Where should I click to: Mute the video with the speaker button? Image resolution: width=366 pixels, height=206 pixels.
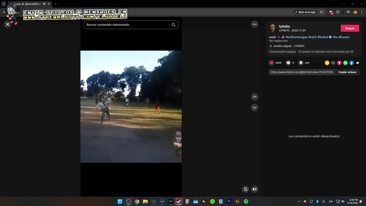(x=254, y=189)
